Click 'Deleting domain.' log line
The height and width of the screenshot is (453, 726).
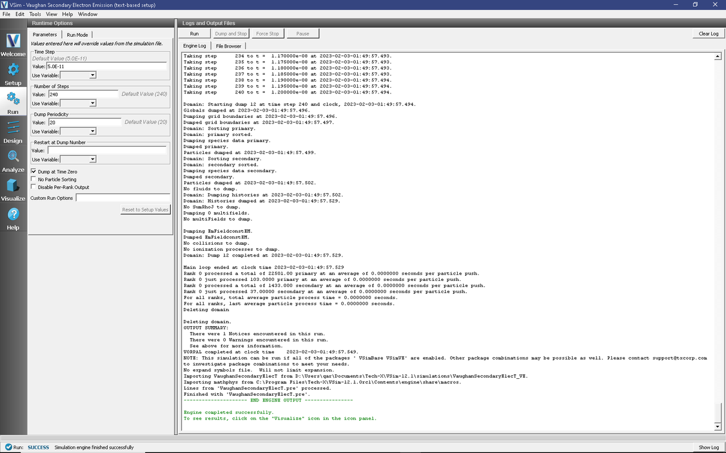pos(208,322)
